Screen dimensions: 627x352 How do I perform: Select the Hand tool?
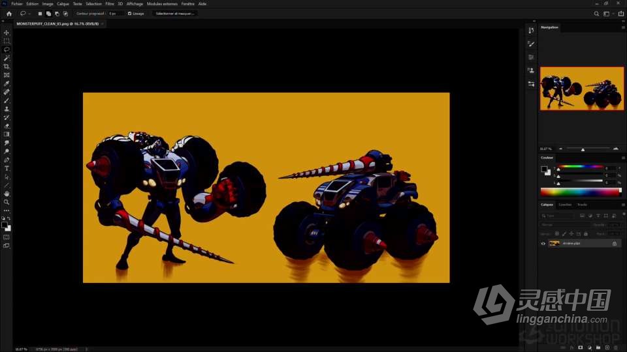pyautogui.click(x=7, y=194)
